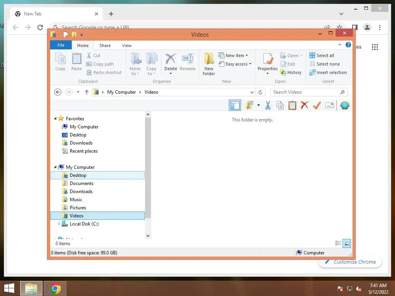395x296 pixels.
Task: Click the blue globe shell toolbar icon
Action: pos(344,105)
